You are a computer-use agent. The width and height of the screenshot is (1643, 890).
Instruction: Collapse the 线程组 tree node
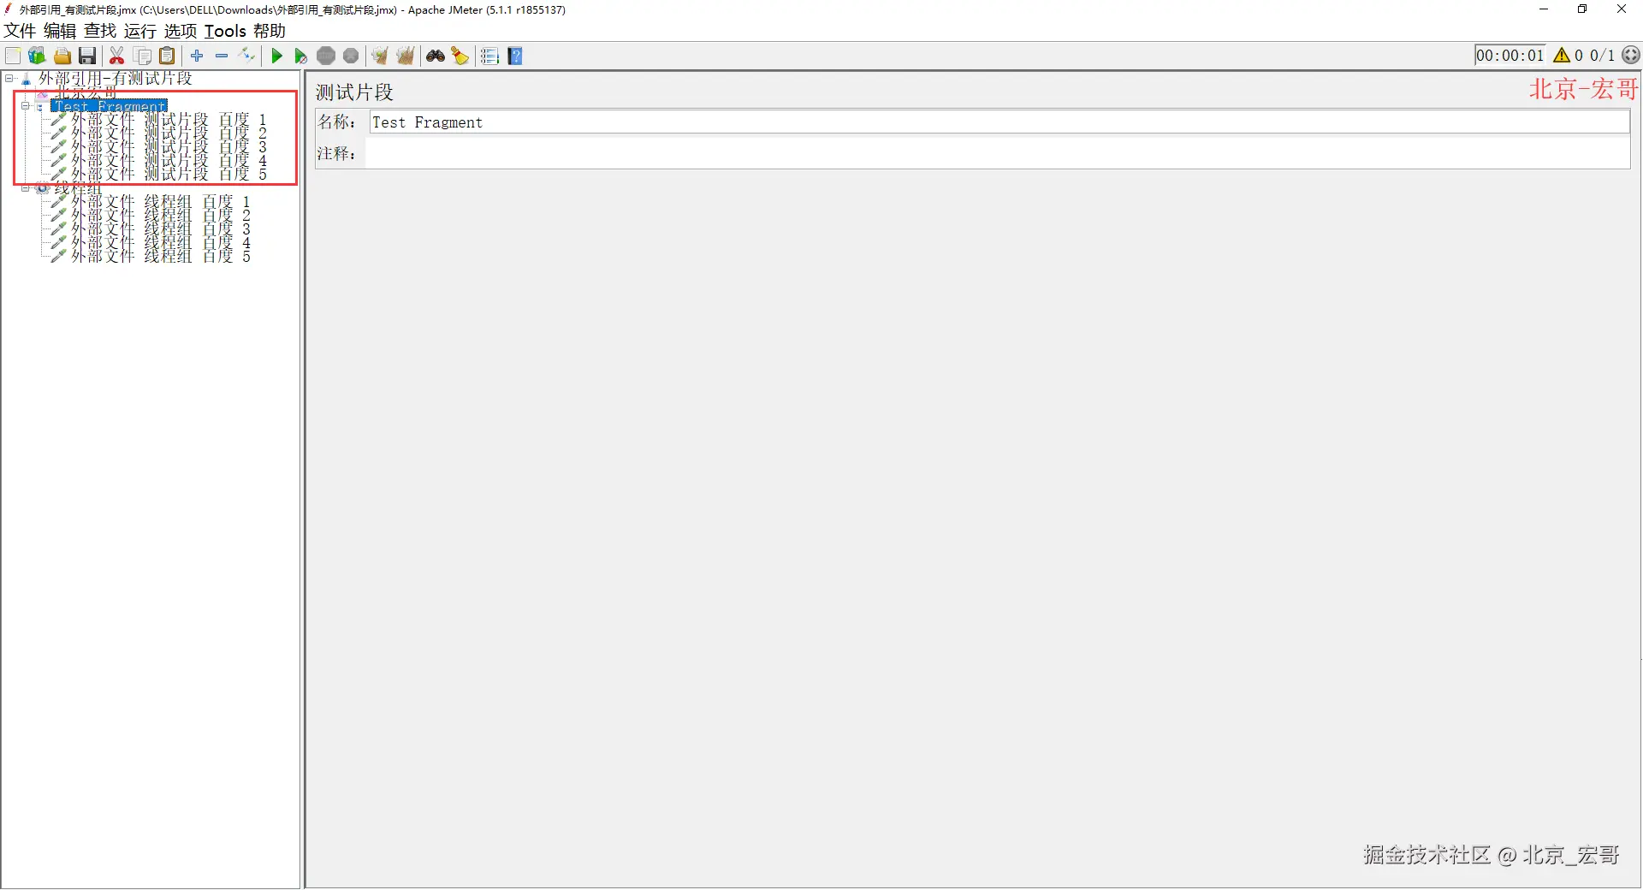(26, 188)
